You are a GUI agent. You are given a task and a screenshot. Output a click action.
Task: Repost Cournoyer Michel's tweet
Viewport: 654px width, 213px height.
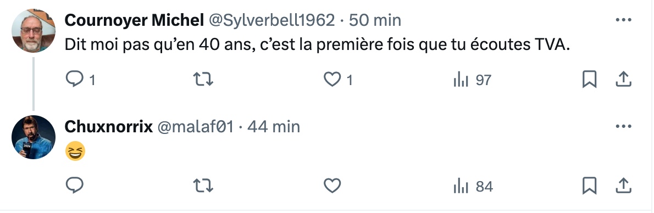point(203,79)
